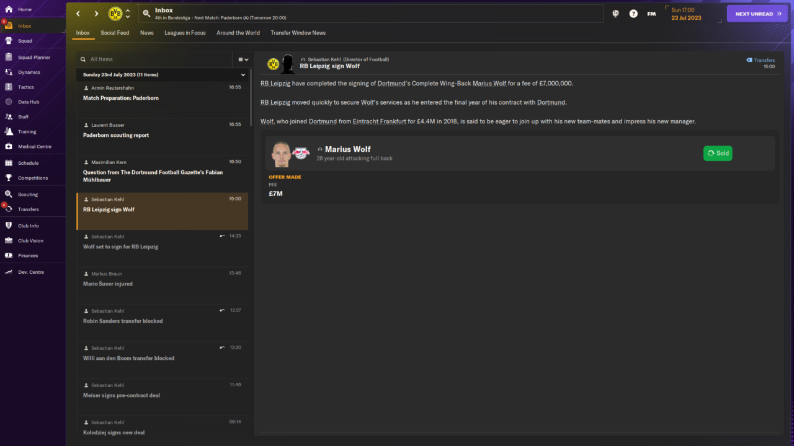This screenshot has height=446, width=794.
Task: Click the RB Leipzig link in message
Action: point(275,84)
